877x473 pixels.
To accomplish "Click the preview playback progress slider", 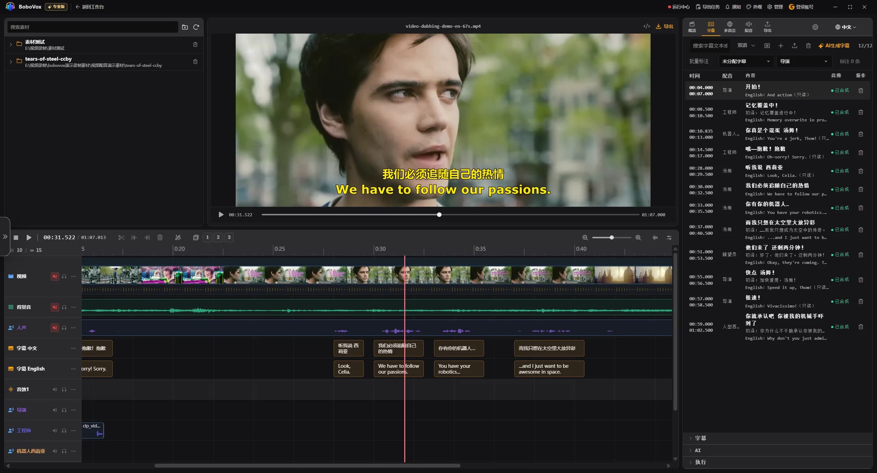I will click(x=450, y=215).
